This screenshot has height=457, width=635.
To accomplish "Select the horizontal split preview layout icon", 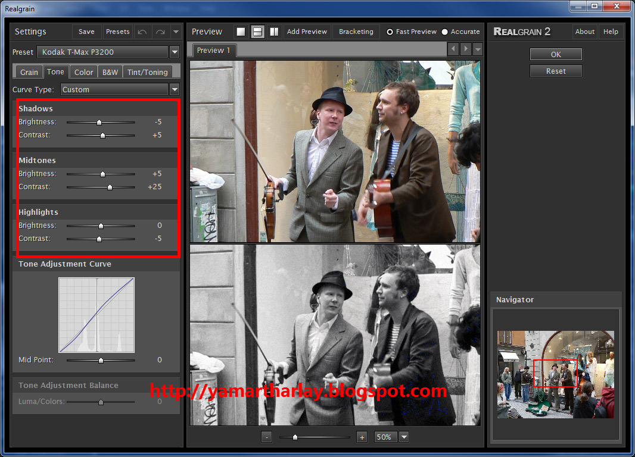I will tap(257, 32).
